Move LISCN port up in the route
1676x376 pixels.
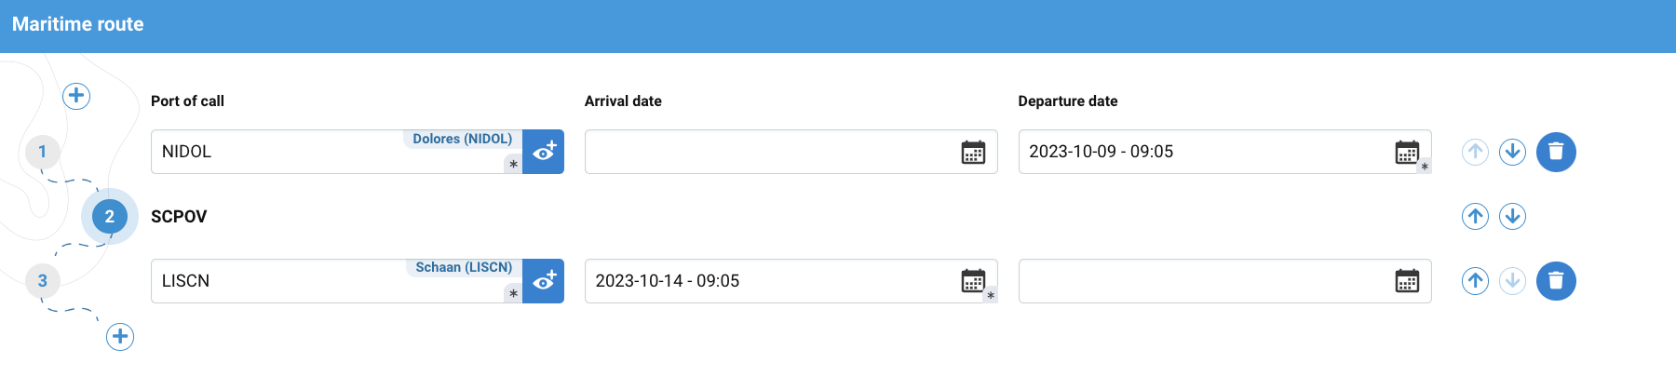point(1475,281)
